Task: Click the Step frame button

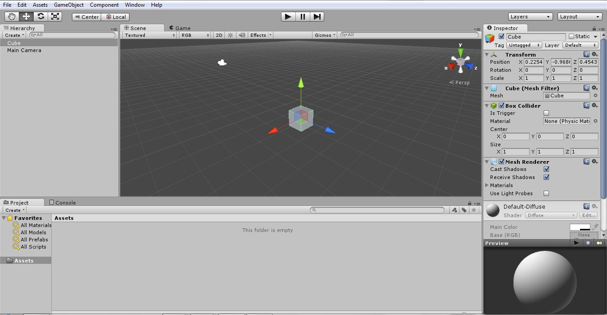Action: 317,17
